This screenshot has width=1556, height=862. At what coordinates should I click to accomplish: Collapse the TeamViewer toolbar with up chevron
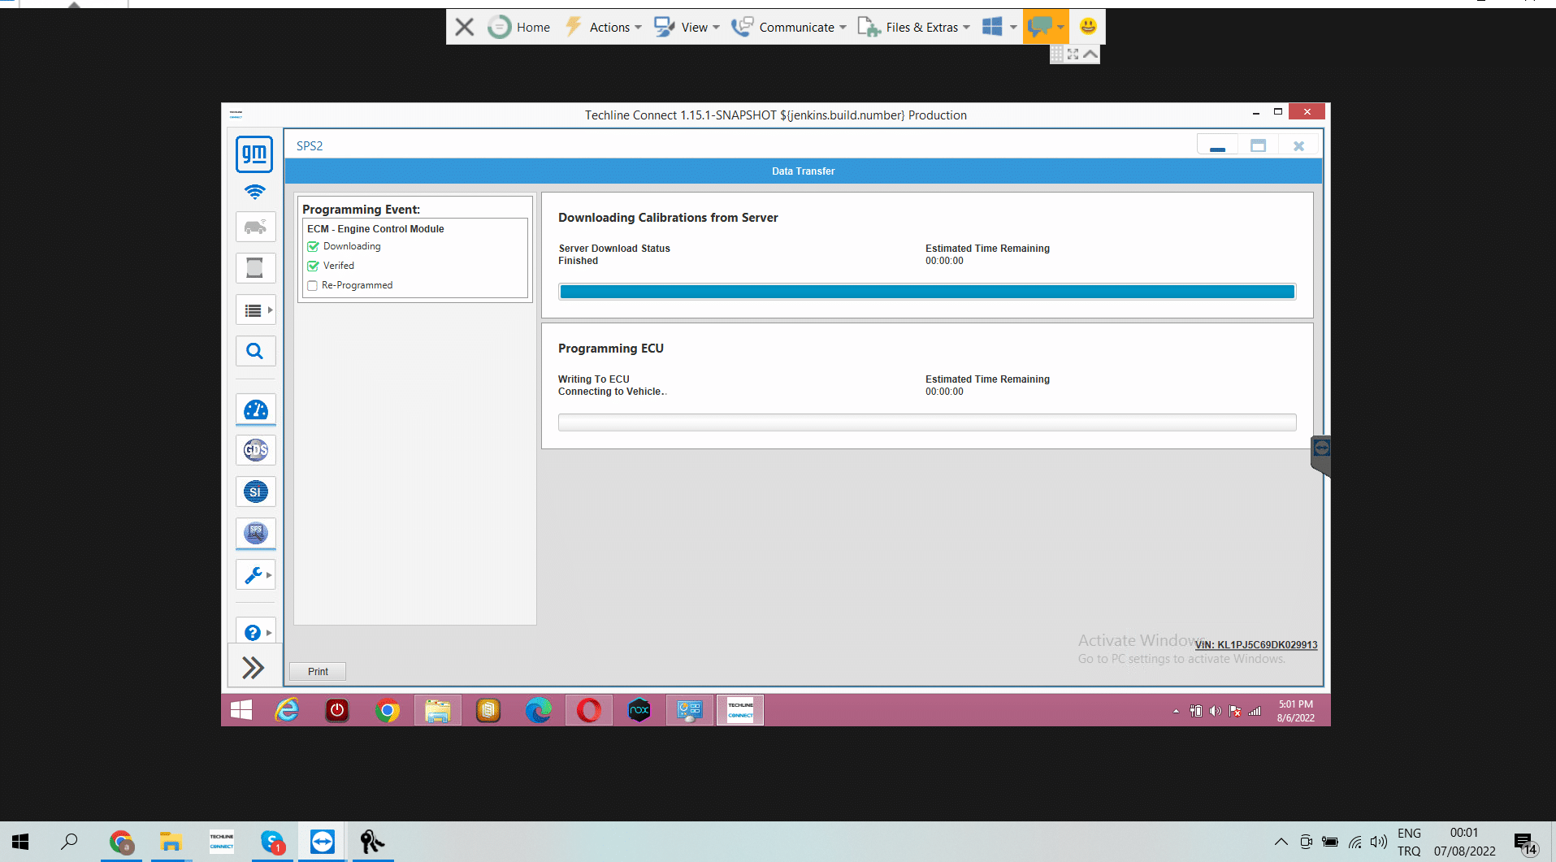(x=1090, y=54)
